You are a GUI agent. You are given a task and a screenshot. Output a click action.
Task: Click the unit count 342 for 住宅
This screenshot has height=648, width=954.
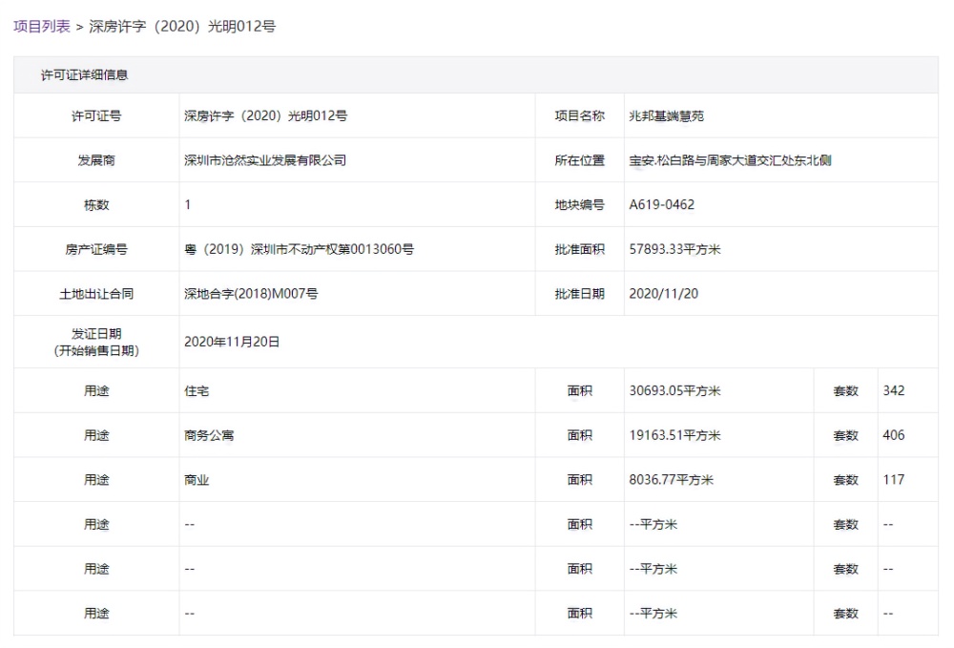click(895, 390)
